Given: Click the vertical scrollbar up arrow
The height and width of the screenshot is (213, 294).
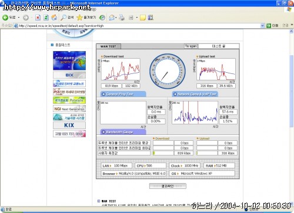Looking at the screenshot, I should point(292,31).
